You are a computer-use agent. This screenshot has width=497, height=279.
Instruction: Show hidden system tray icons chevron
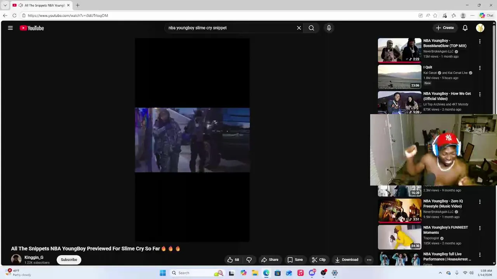tap(440, 273)
